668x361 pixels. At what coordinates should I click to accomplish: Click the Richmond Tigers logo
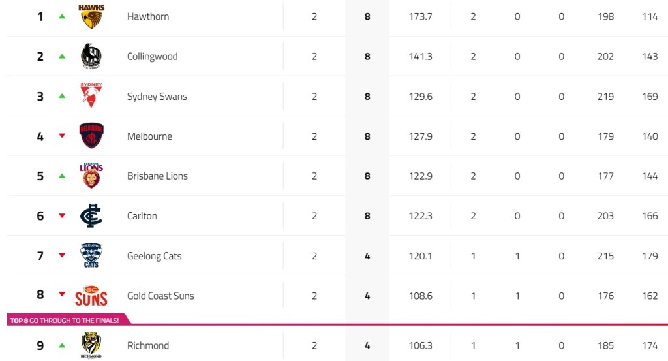tap(91, 345)
